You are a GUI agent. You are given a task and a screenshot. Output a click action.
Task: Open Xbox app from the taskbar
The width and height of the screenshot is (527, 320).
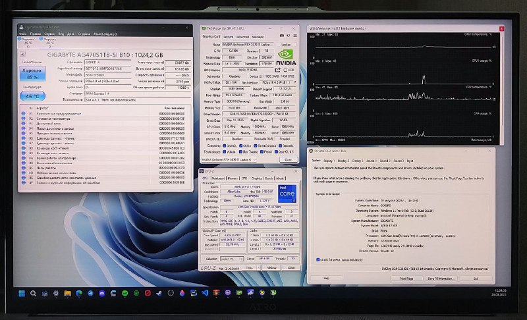pyautogui.click(x=136, y=294)
